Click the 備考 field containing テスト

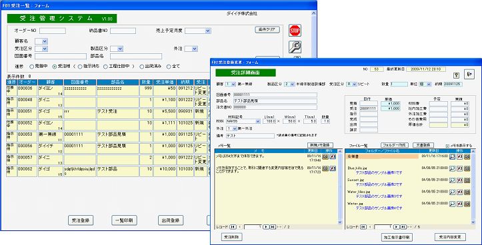click(x=250, y=136)
